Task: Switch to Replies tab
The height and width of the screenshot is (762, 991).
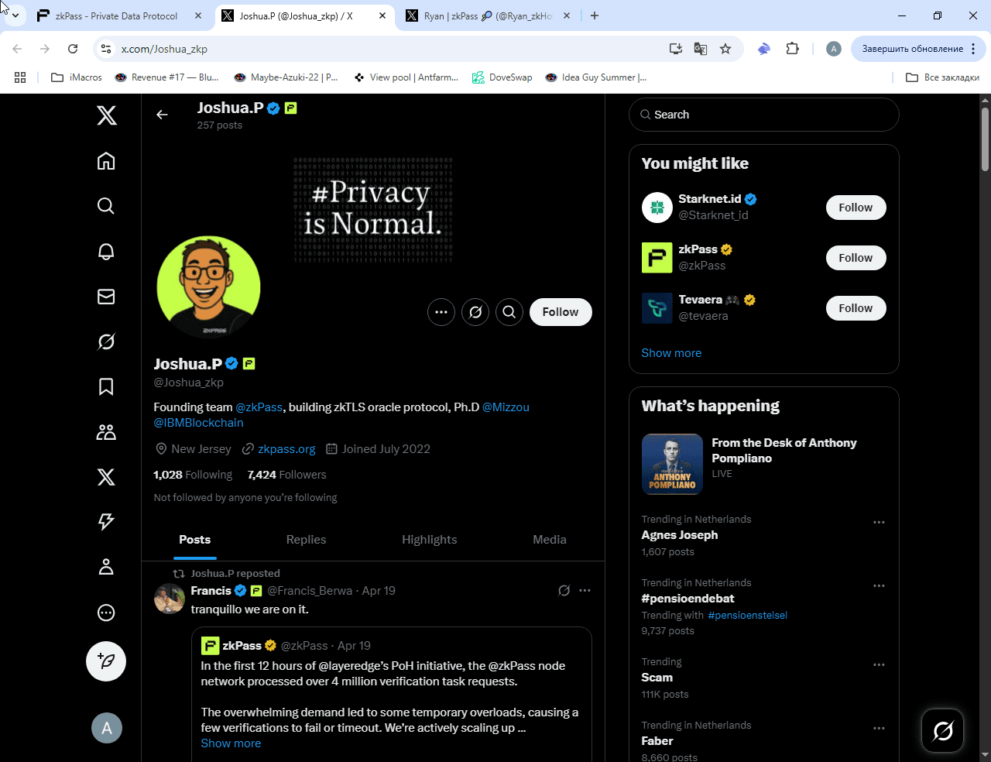Action: [307, 540]
